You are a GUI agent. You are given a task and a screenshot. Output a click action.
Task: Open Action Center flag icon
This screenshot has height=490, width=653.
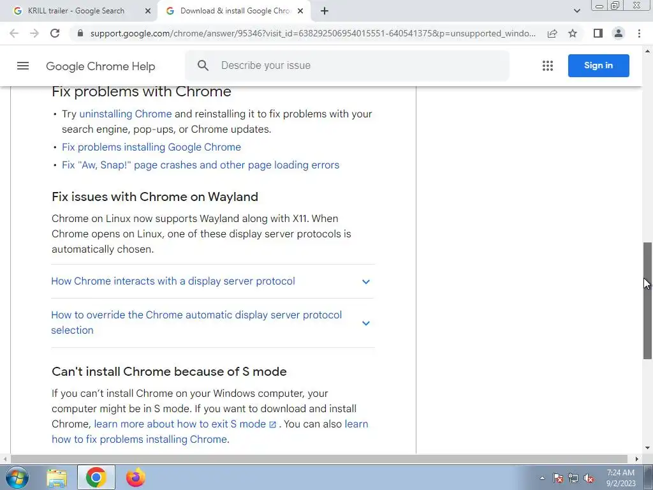click(558, 479)
